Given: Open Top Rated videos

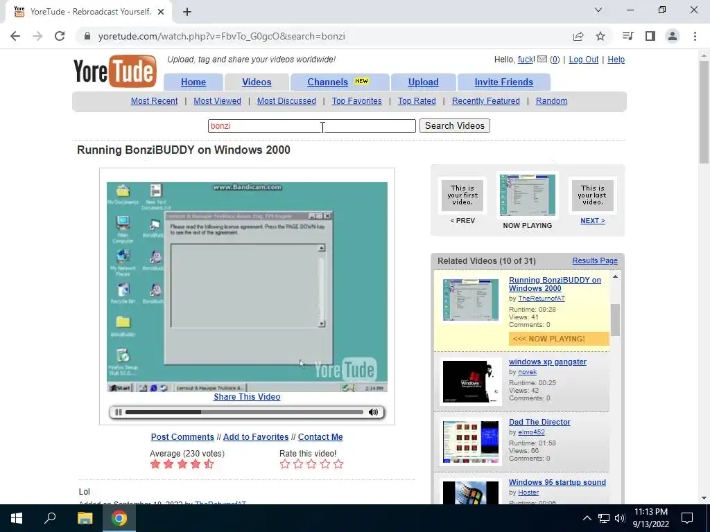Looking at the screenshot, I should point(417,101).
